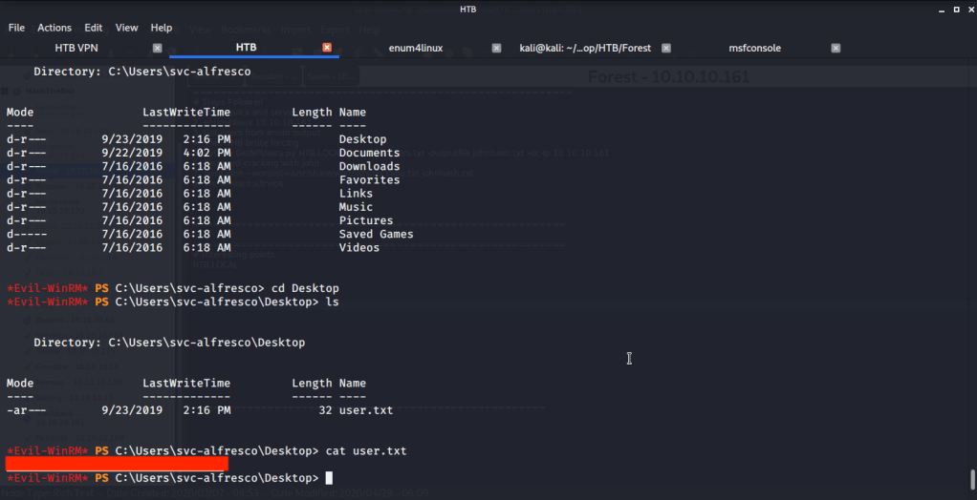The width and height of the screenshot is (977, 500).
Task: Close the active HTB tab
Action: coord(327,48)
